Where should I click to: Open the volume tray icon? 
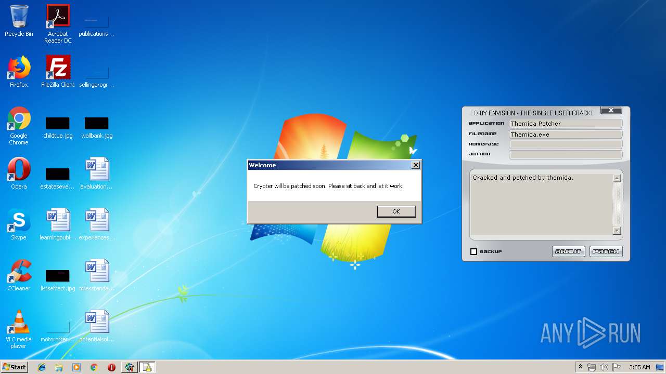point(604,367)
